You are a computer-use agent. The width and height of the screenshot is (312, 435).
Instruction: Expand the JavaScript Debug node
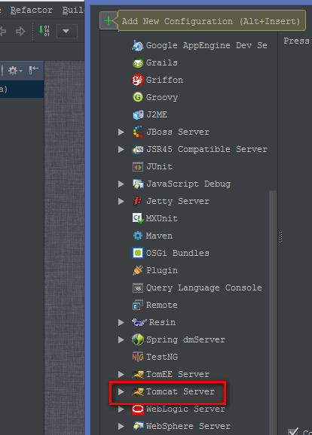[121, 184]
